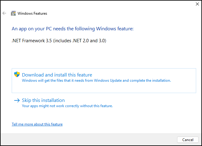This screenshot has height=146, width=202.
Task: Click the includes .NET 2.0 and 3.0 text
Action: 80,41
